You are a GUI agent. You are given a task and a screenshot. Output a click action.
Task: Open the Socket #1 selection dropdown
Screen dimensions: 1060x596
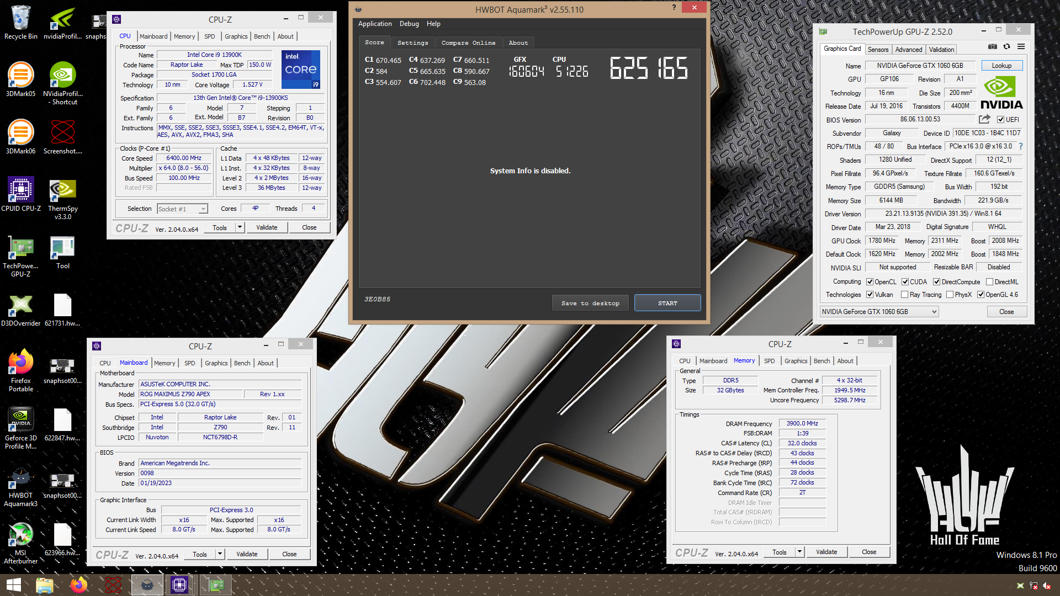point(182,209)
